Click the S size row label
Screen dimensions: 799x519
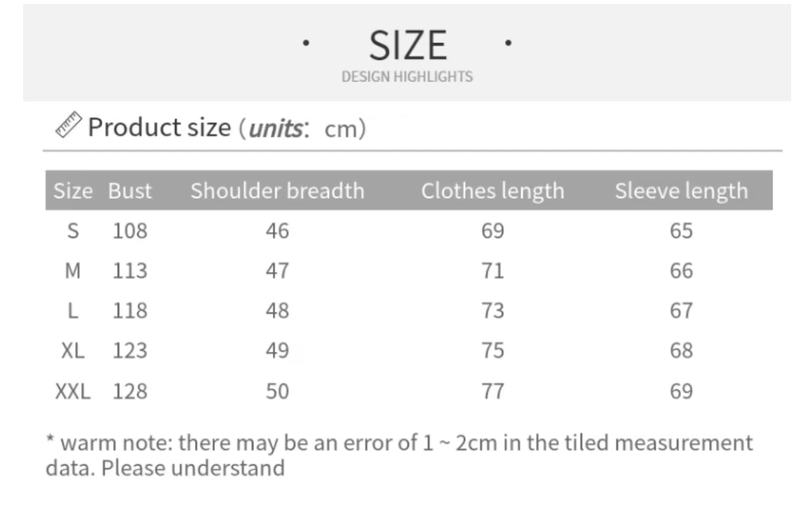[x=73, y=230]
